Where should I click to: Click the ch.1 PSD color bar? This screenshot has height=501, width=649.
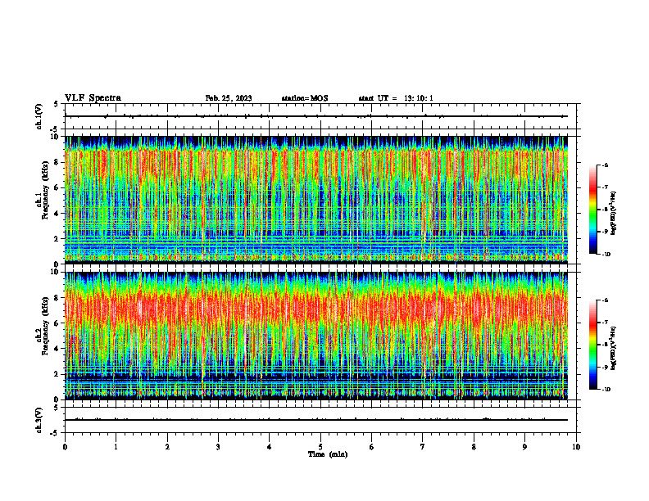tap(593, 210)
